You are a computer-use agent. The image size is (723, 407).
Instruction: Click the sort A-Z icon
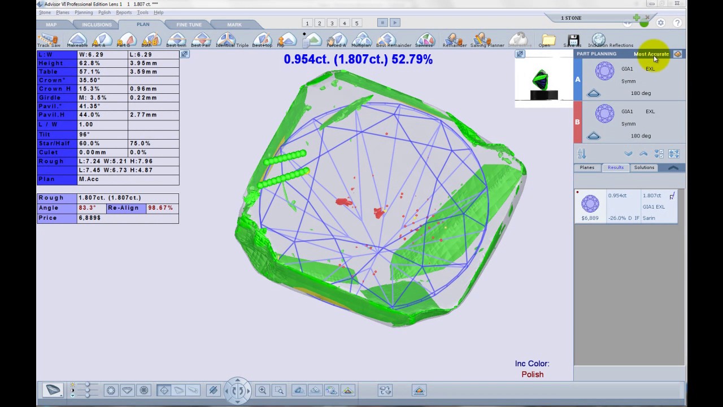tap(582, 154)
